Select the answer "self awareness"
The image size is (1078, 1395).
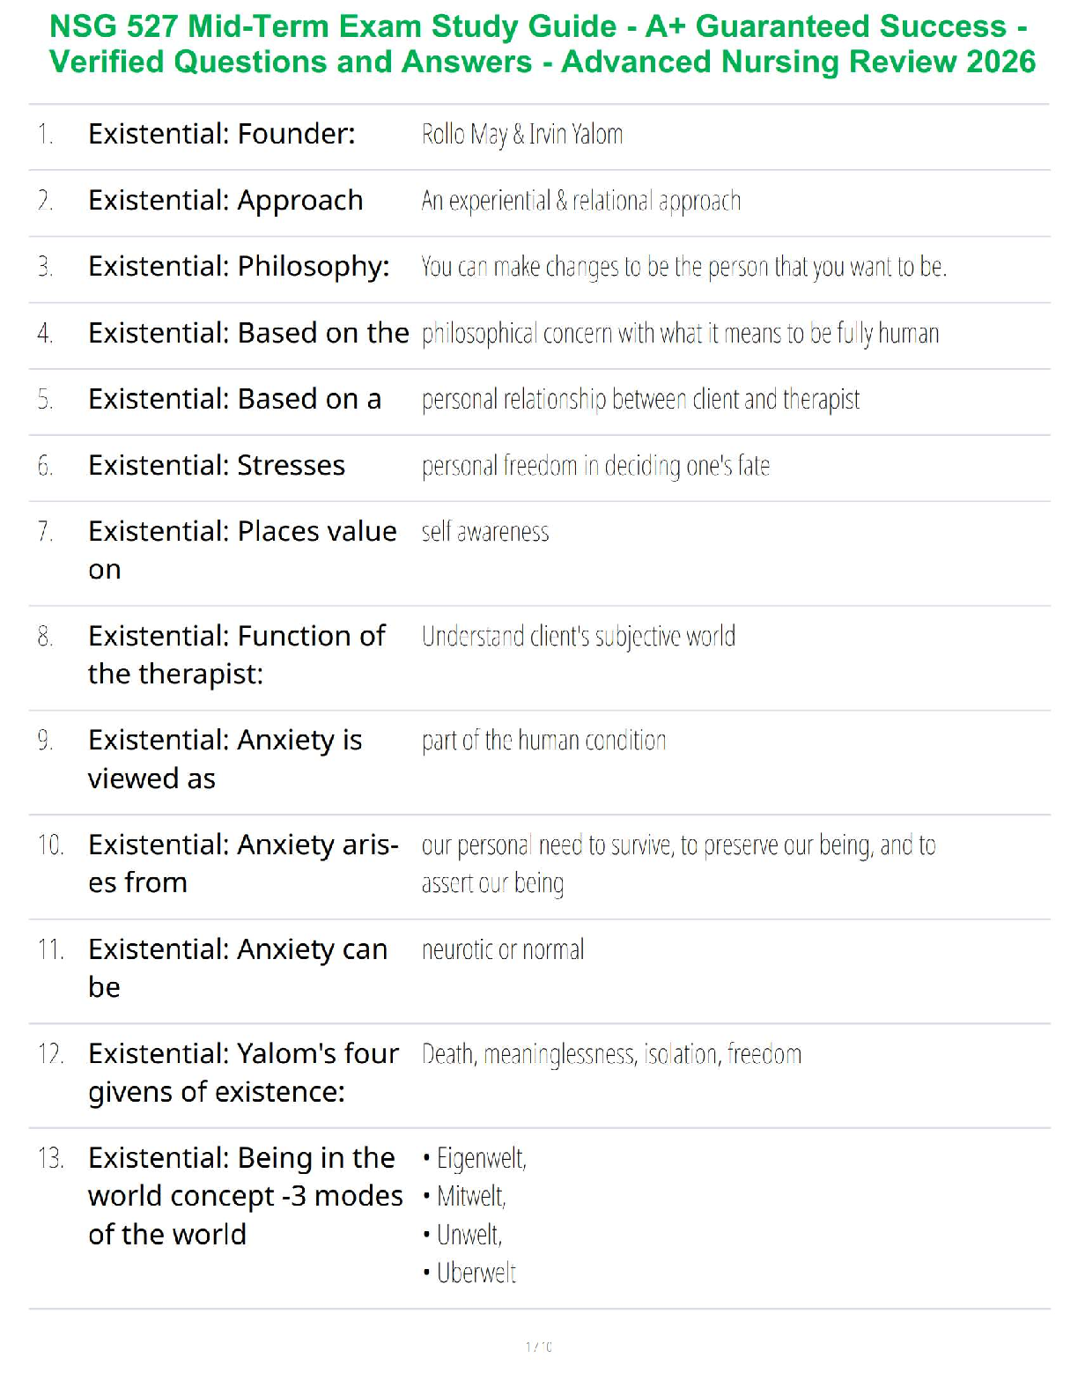(x=485, y=532)
